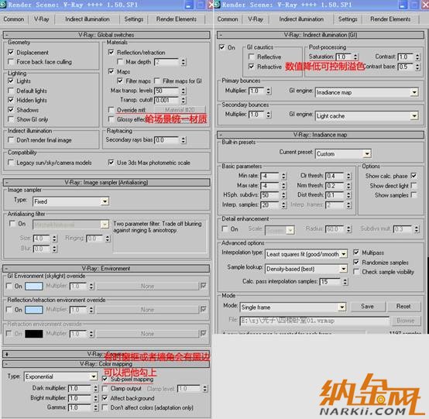Click GI Environment None map button

click(147, 286)
